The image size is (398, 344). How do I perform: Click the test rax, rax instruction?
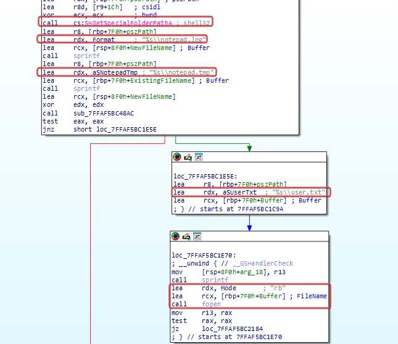[202, 321]
